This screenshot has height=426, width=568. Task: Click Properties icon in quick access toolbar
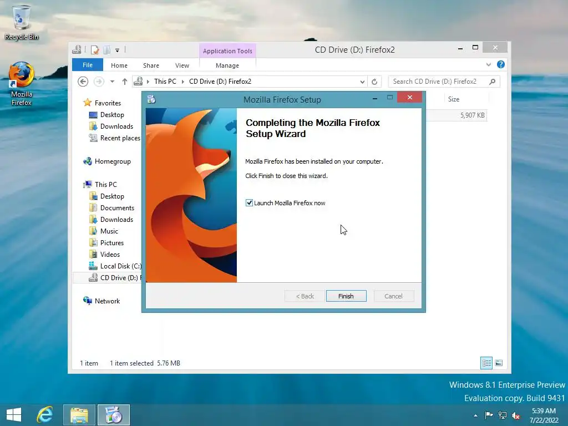click(x=95, y=50)
